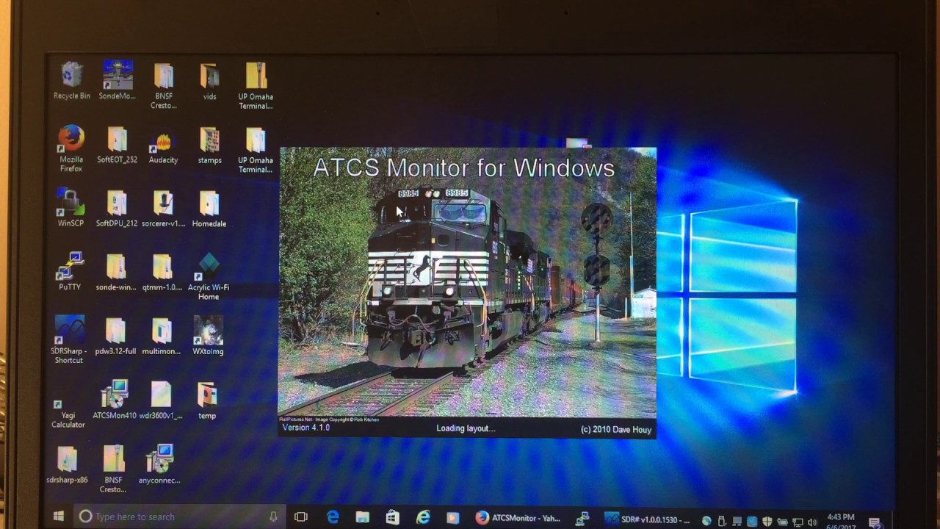
Task: Open Task View from the taskbar
Action: coord(301,517)
